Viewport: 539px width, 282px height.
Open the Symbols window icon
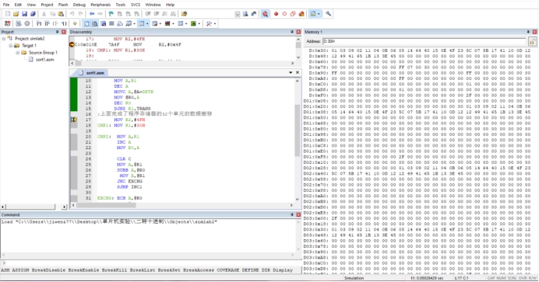click(103, 23)
